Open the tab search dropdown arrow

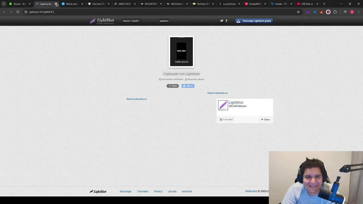(4, 4)
